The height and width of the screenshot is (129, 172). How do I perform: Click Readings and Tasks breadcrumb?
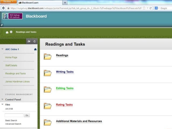pyautogui.click(x=26, y=32)
